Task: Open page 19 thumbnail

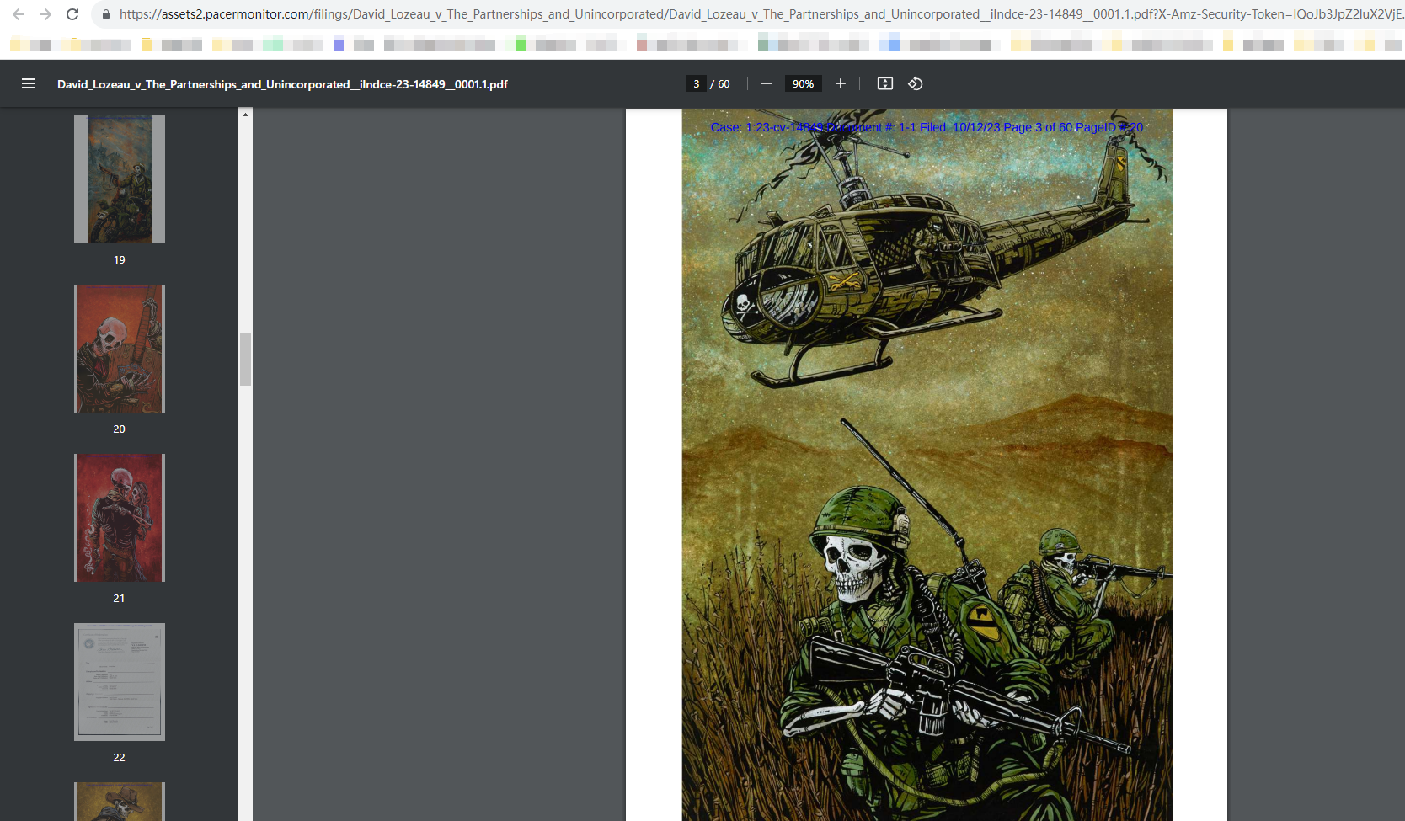Action: click(120, 179)
